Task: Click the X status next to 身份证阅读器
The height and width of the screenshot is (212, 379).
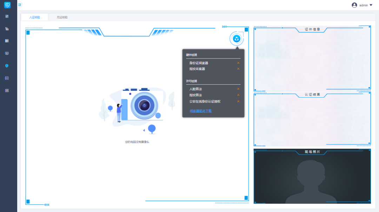Action: [238, 63]
